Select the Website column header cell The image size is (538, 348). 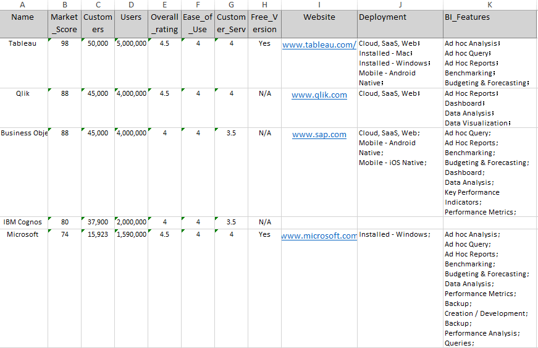[319, 23]
